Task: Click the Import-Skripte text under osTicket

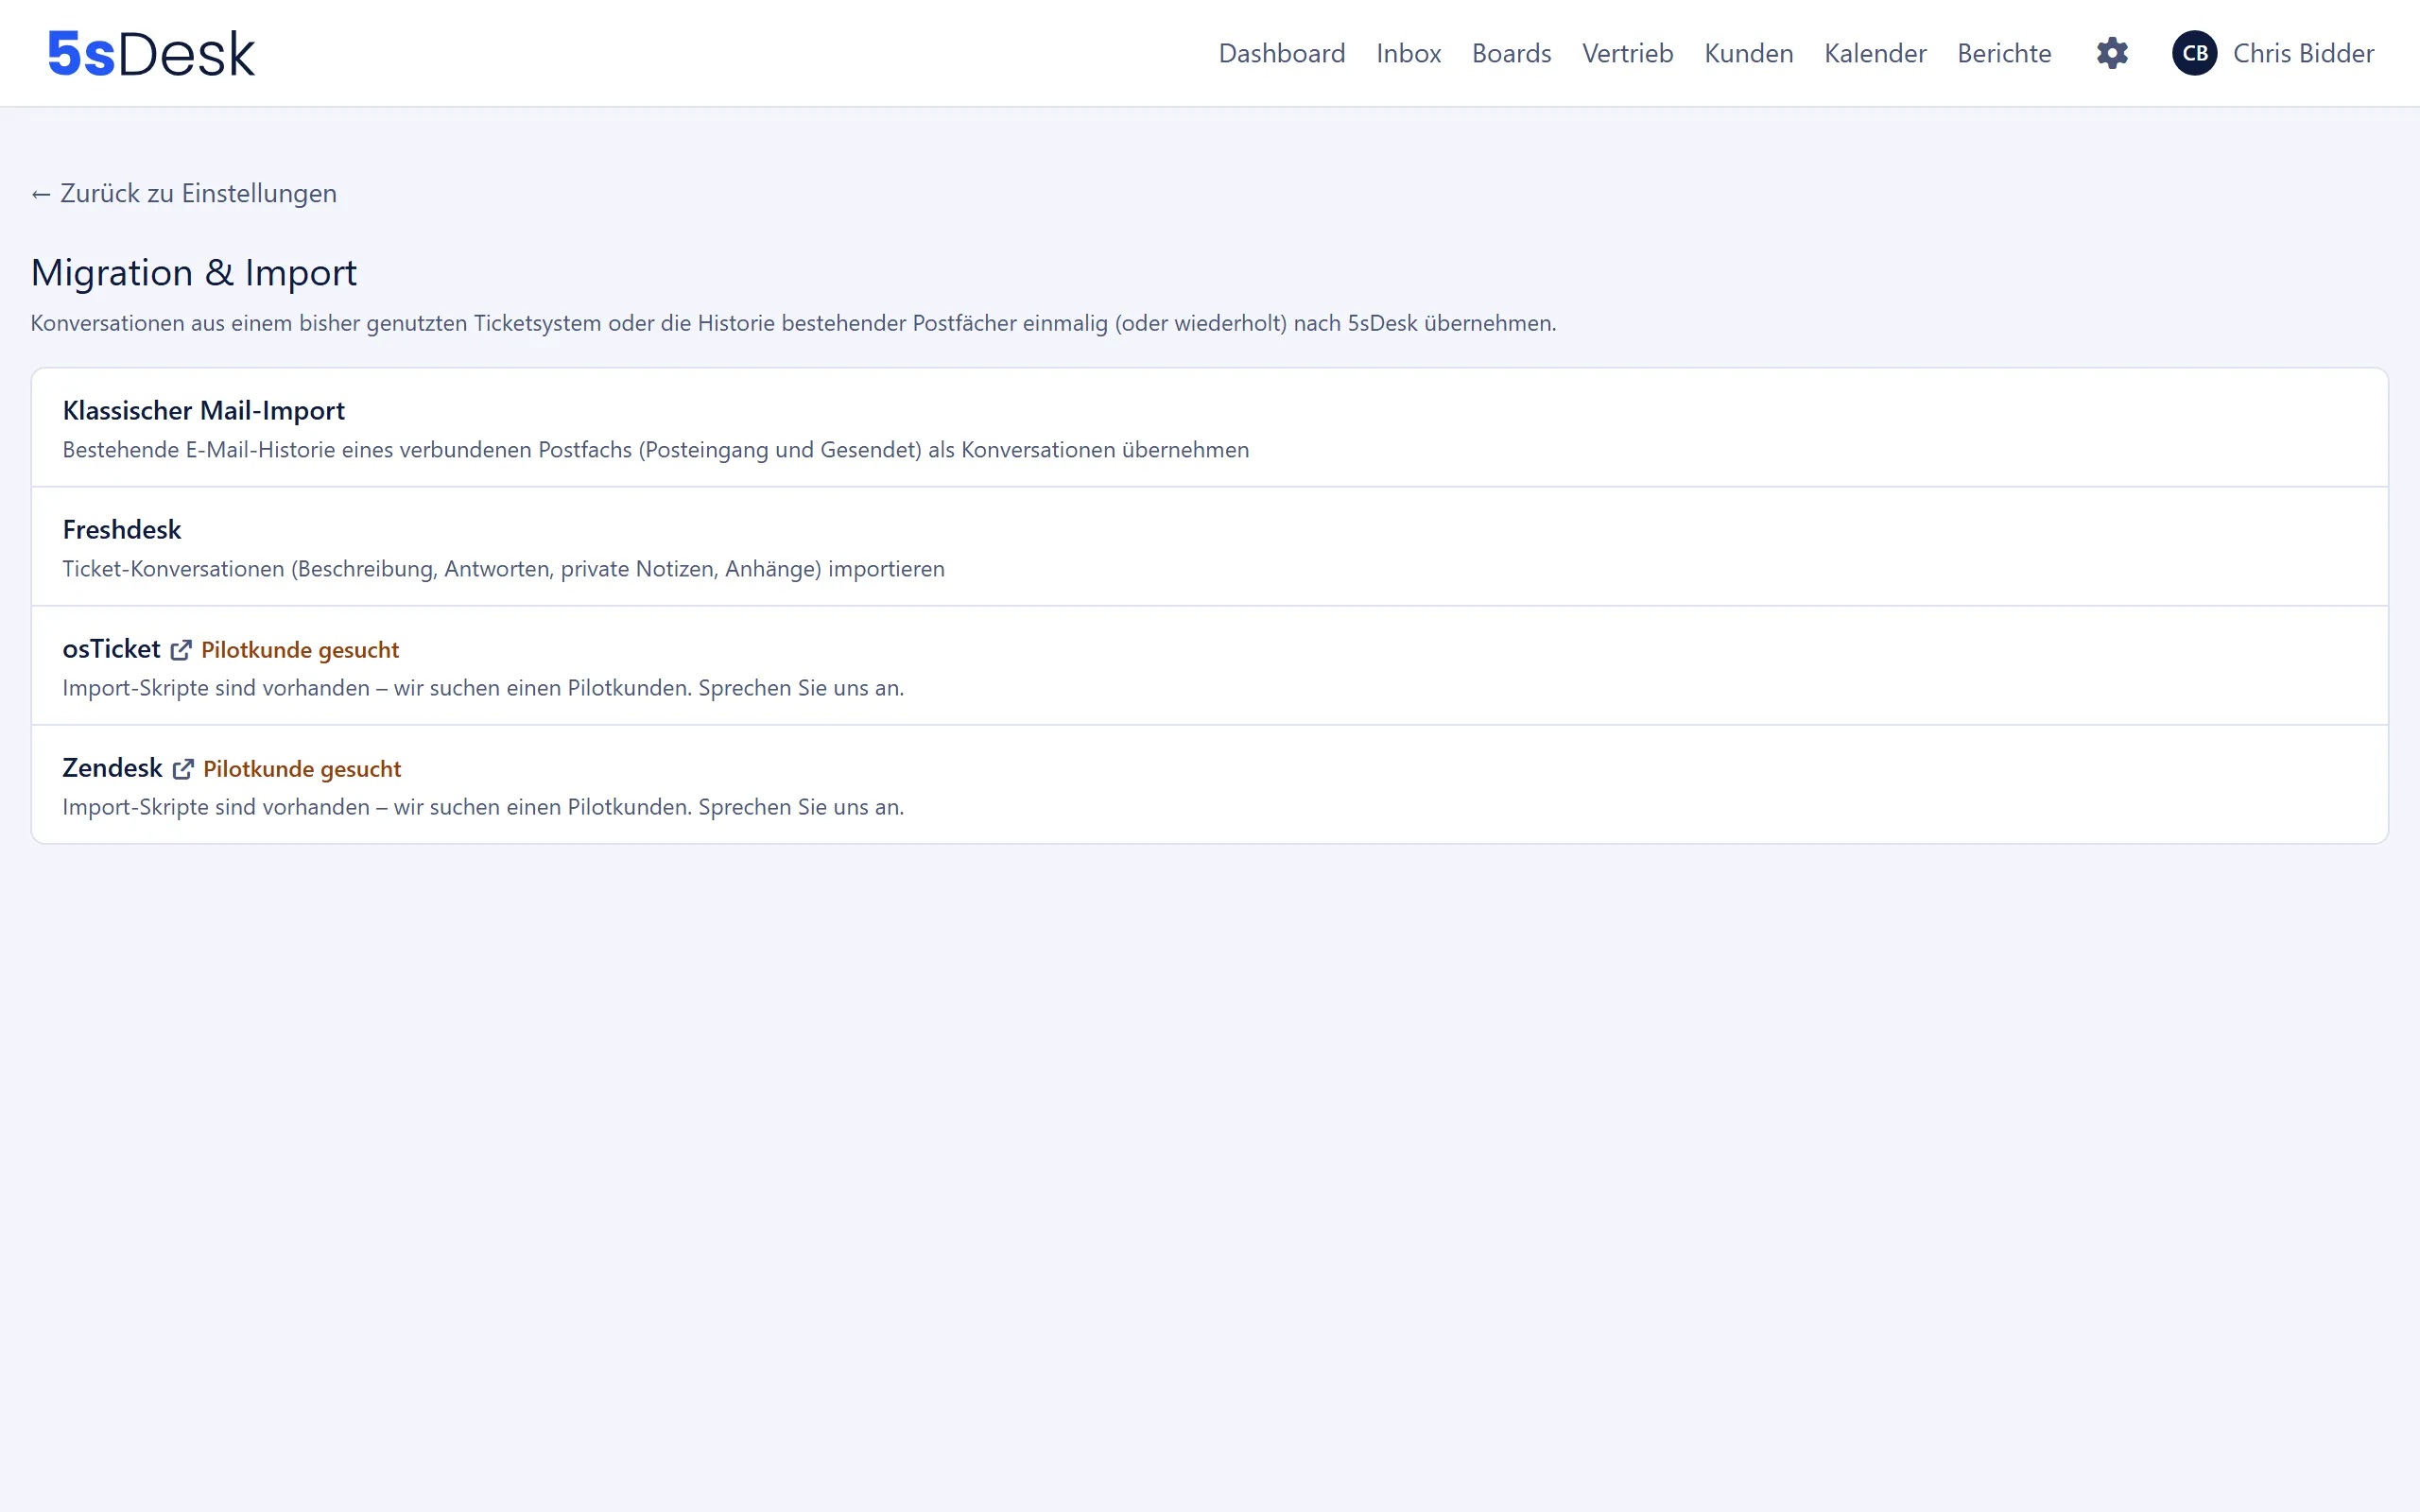Action: click(x=483, y=688)
